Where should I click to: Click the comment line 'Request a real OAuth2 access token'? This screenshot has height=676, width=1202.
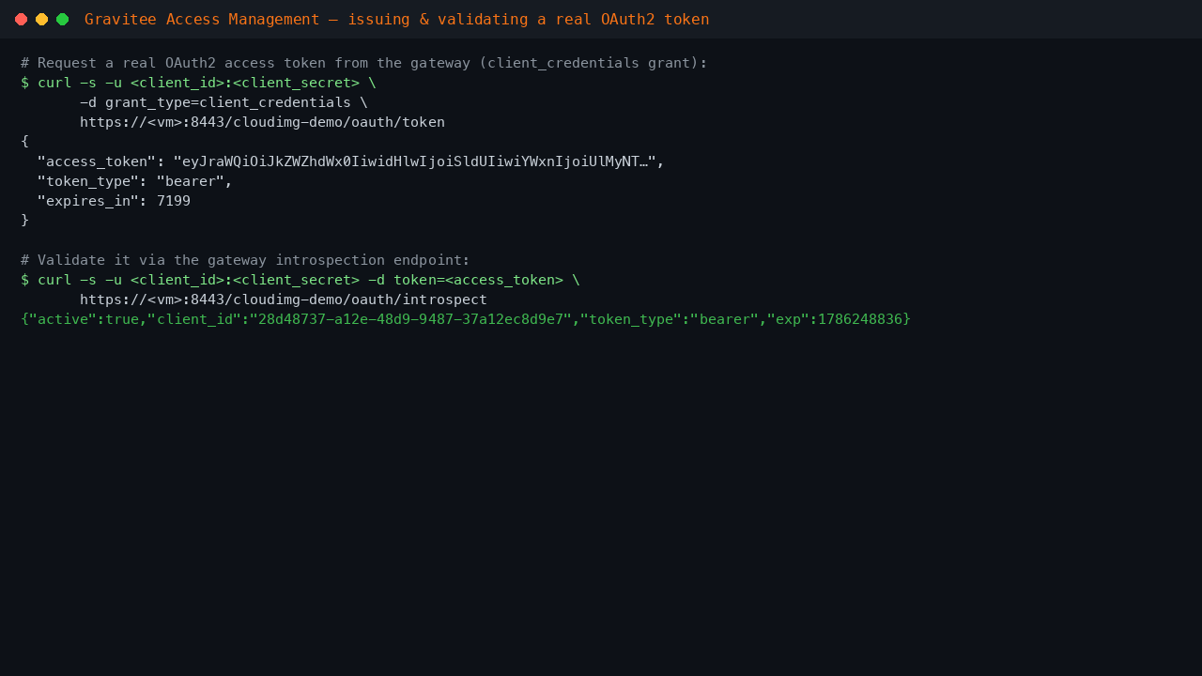(364, 63)
